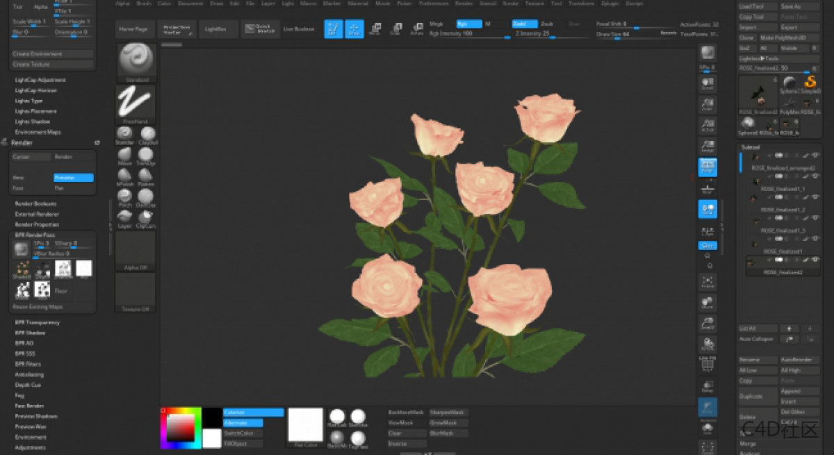Activate the Frame view icon
Viewport: 834px width, 455px height.
(708, 281)
